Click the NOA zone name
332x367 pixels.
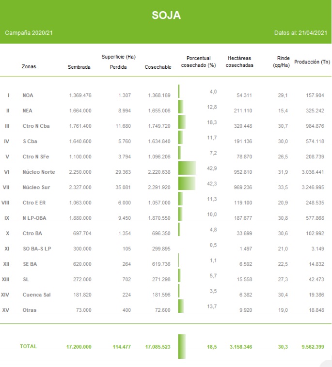click(28, 95)
